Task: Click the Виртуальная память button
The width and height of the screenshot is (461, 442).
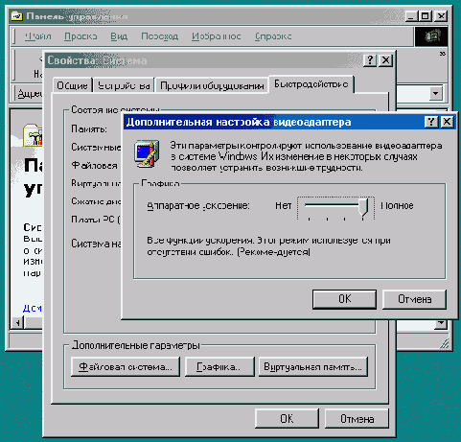Action: pos(312,366)
